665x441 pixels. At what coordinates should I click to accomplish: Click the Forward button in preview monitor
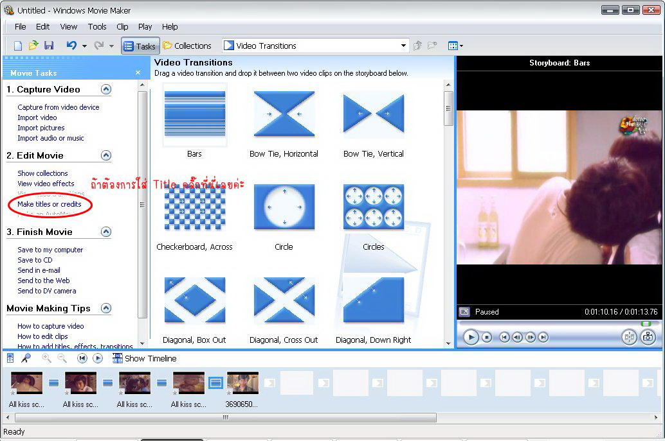click(x=543, y=337)
